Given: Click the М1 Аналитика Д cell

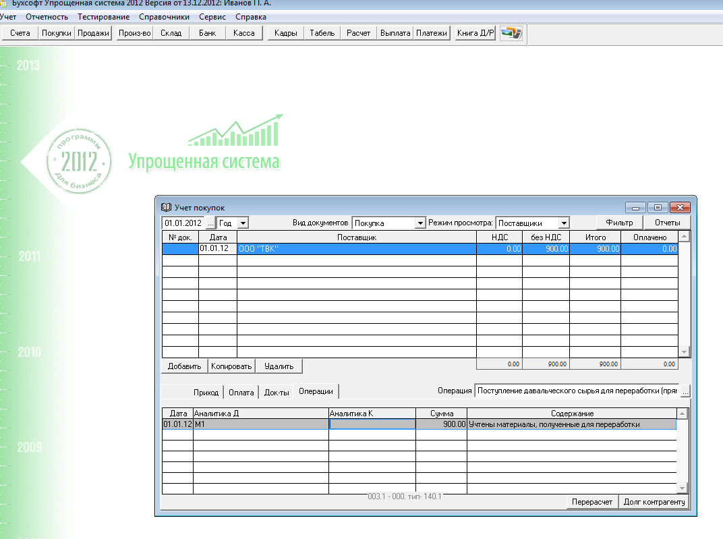Looking at the screenshot, I should coord(260,424).
